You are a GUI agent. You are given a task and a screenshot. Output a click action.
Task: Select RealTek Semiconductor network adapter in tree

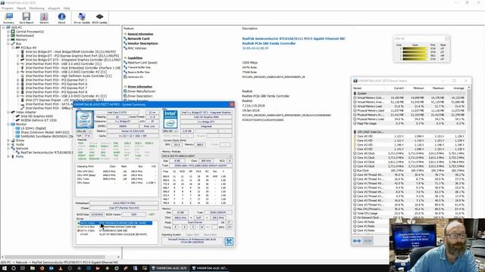[47, 153]
